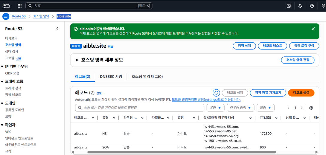
Task: Click the 영역 파일 가져오기 button
Action: click(x=268, y=93)
